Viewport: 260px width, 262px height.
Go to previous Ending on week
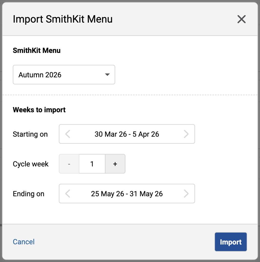point(68,194)
